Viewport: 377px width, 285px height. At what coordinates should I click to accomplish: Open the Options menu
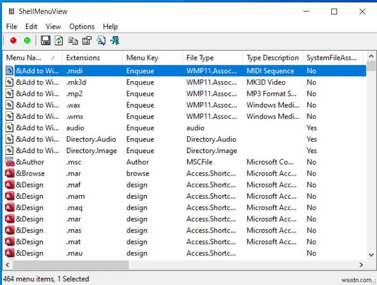click(82, 26)
